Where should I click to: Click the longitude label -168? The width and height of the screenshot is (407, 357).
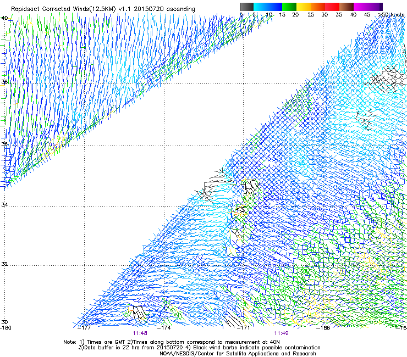pyautogui.click(x=323, y=328)
